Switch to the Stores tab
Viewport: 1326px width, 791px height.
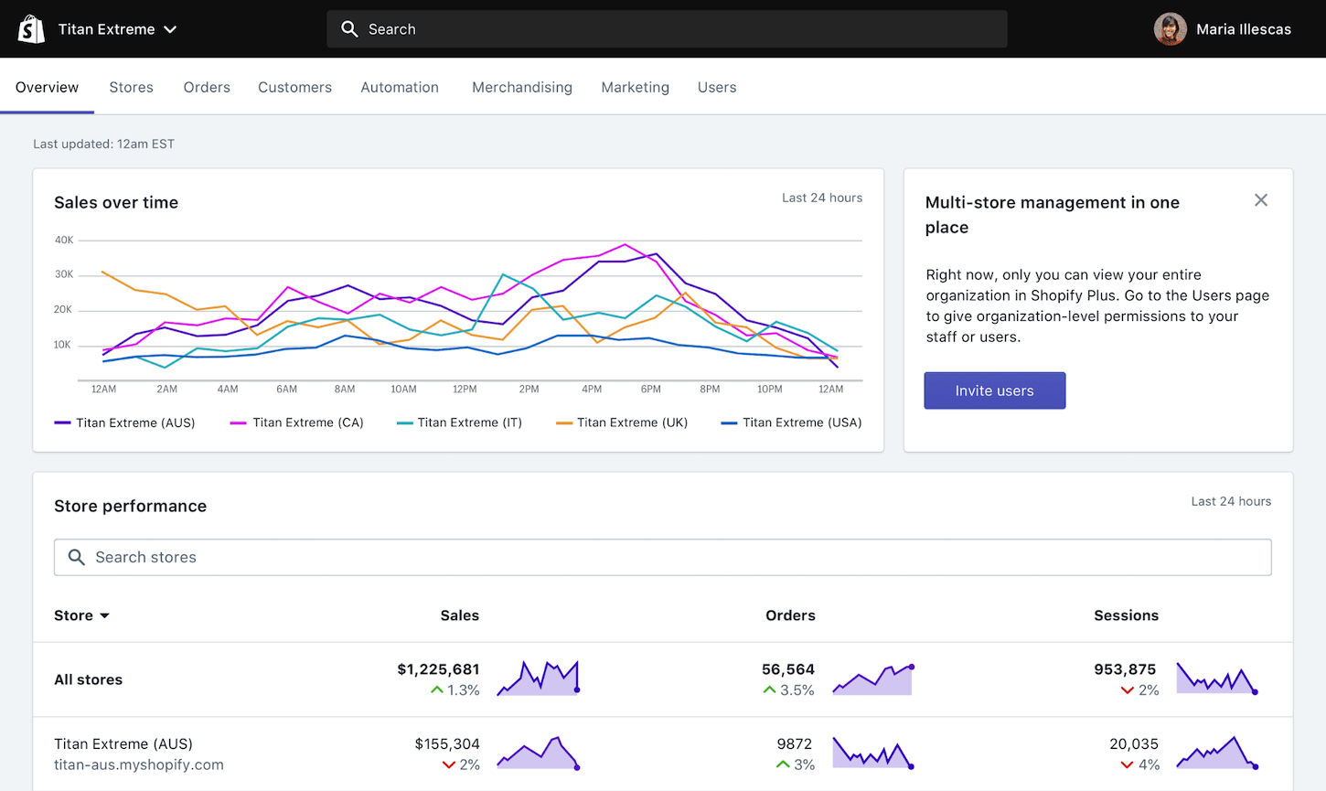(x=131, y=87)
